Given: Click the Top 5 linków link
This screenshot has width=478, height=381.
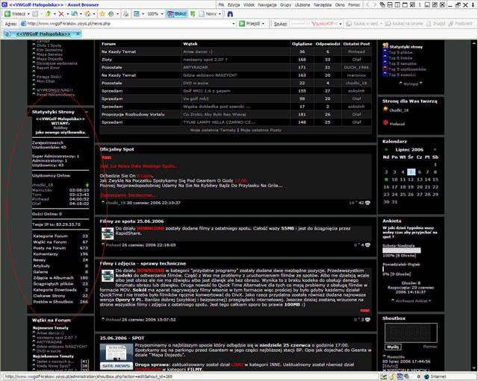Looking at the screenshot, I should pos(400,58).
